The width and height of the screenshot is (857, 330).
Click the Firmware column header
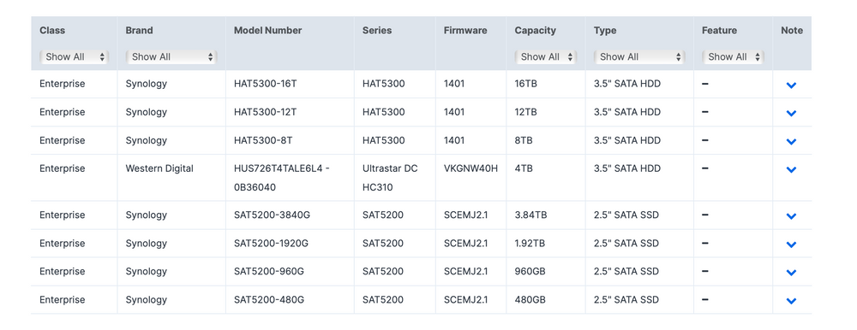tap(465, 31)
